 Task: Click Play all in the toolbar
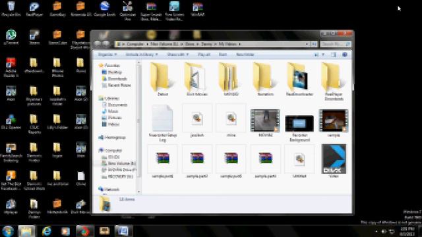204,55
